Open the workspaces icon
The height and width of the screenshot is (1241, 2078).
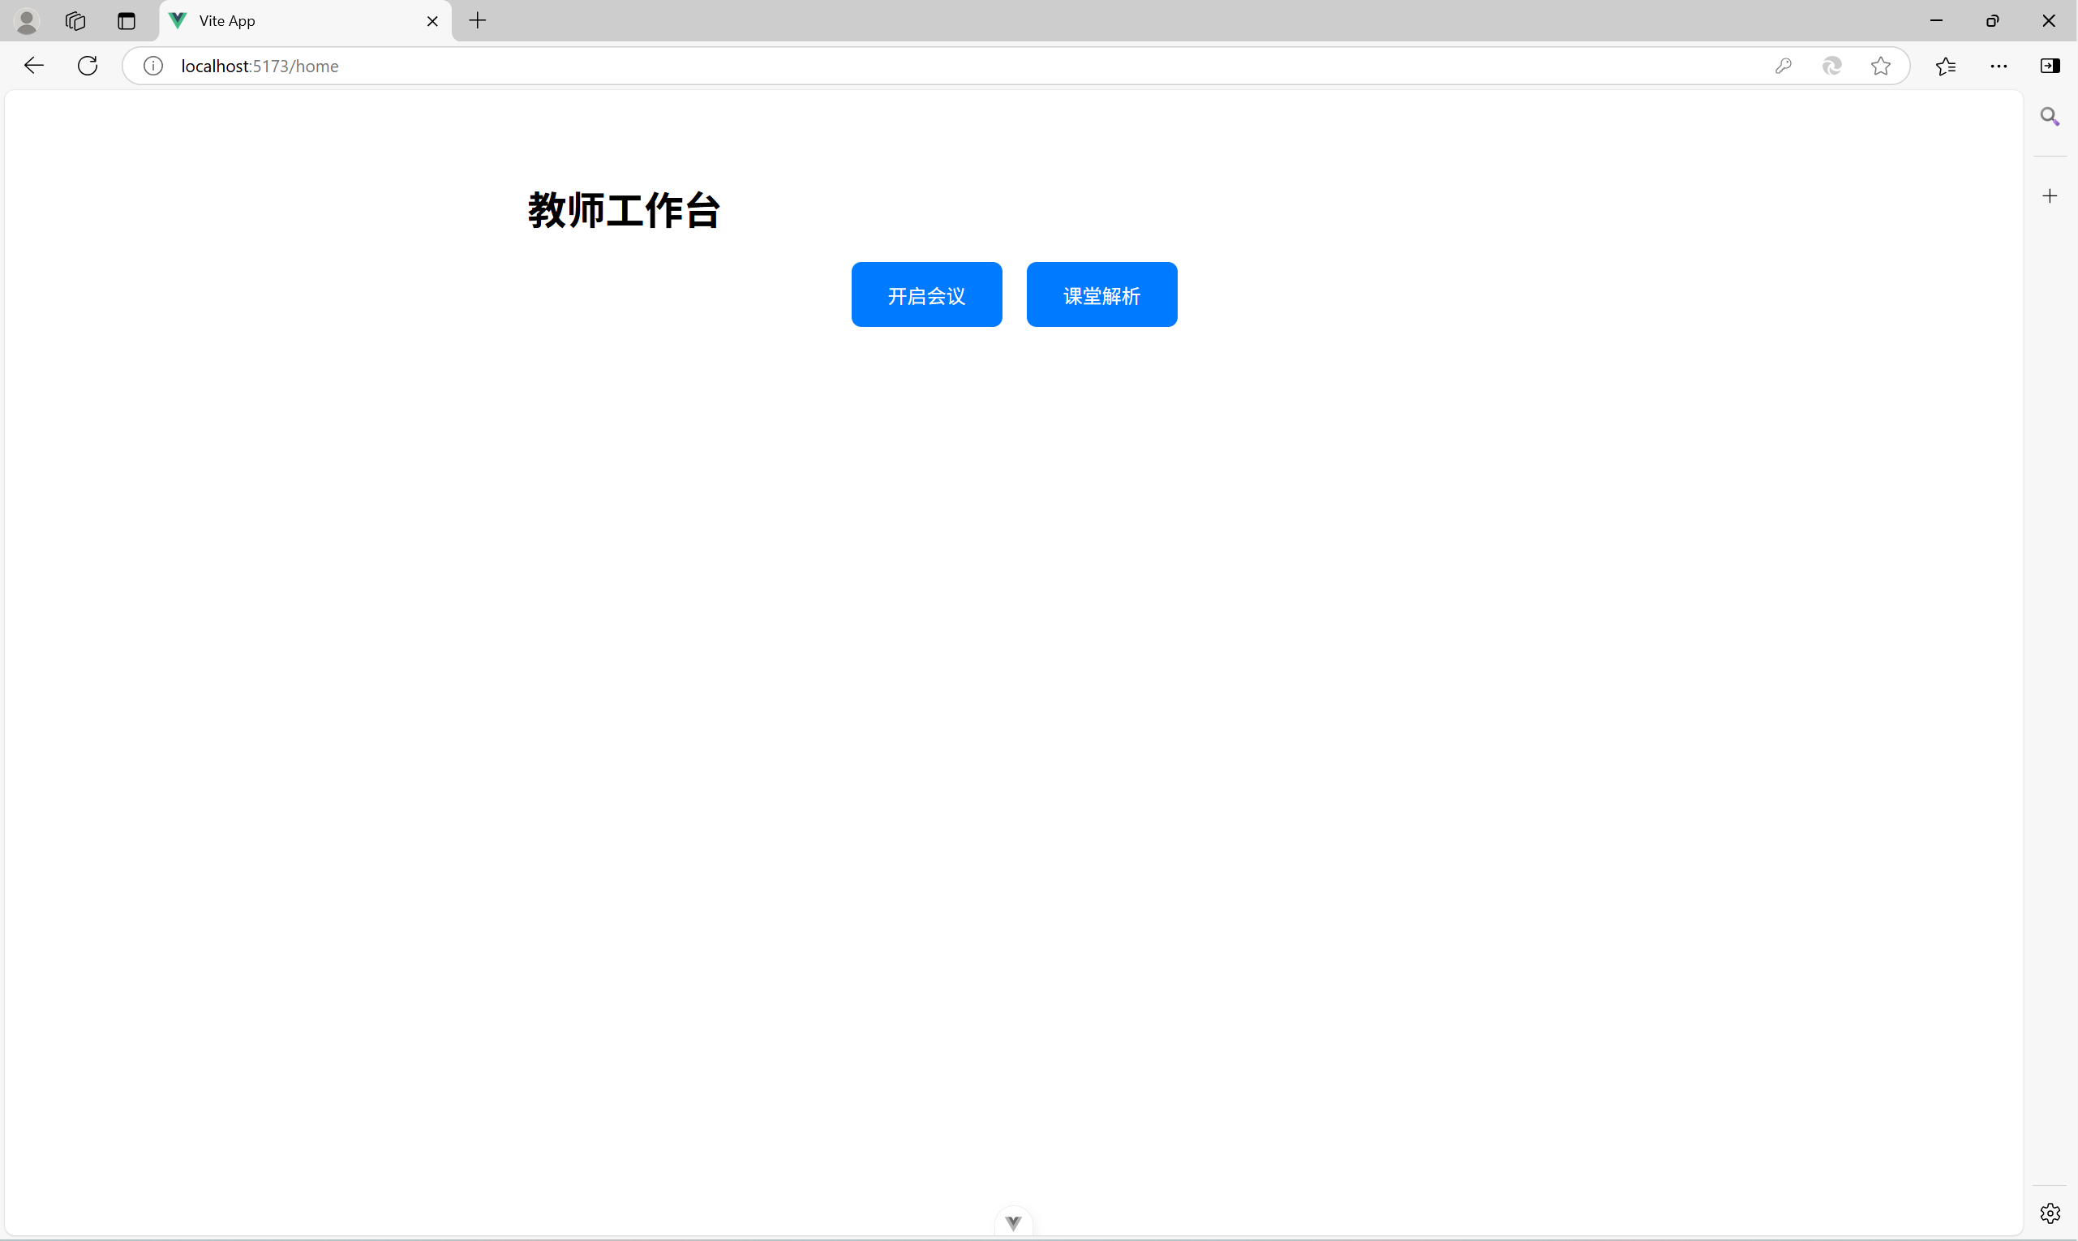(75, 21)
